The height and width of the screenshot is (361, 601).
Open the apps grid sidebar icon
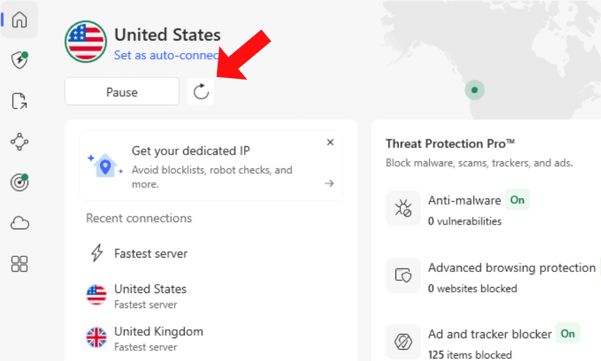(x=20, y=264)
